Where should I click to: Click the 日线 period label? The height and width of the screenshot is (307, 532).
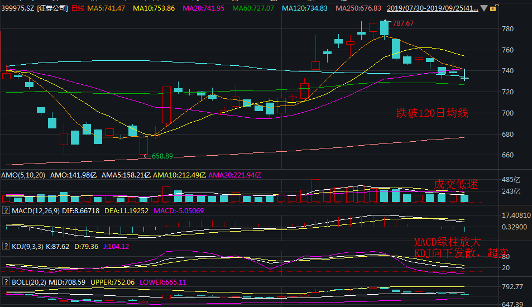pyautogui.click(x=78, y=8)
